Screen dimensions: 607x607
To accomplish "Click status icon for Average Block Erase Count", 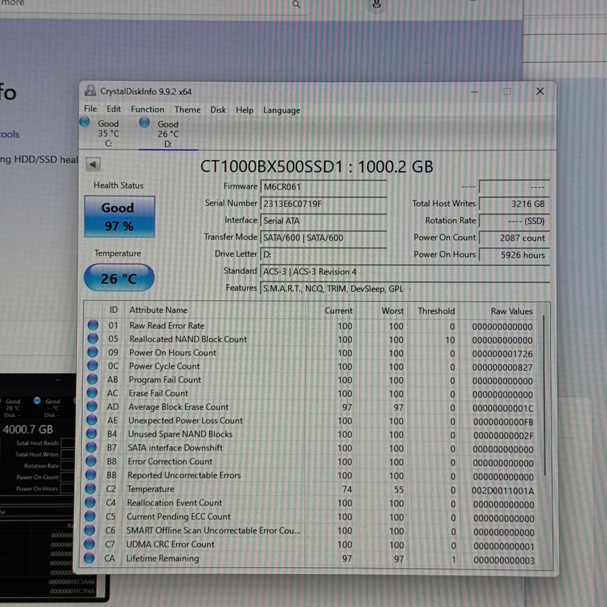I will click(x=92, y=406).
